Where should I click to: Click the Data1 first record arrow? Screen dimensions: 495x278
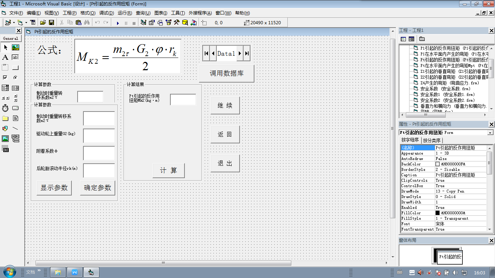point(206,54)
